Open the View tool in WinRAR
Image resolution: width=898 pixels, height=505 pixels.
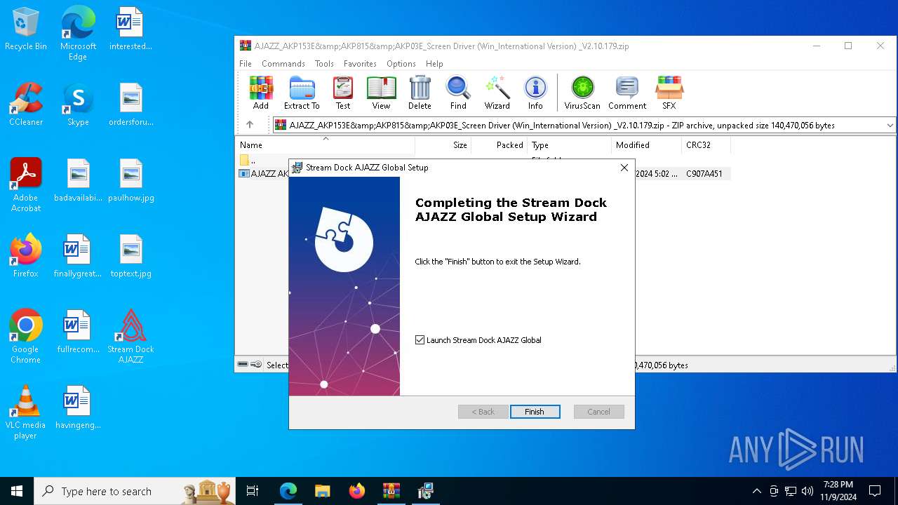click(x=381, y=93)
